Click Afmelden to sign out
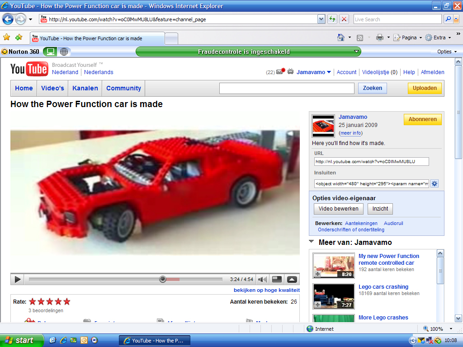 point(432,72)
